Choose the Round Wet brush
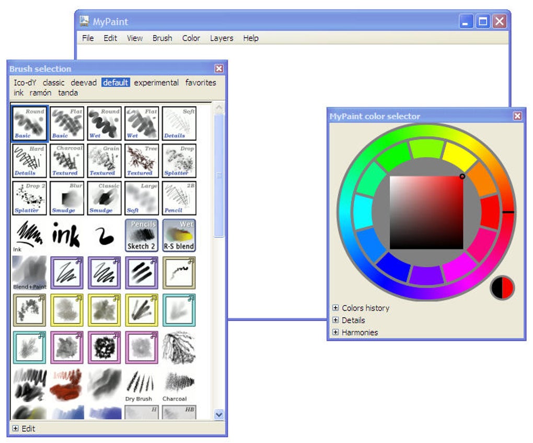Viewport: 533px width, 443px height. pyautogui.click(x=105, y=123)
